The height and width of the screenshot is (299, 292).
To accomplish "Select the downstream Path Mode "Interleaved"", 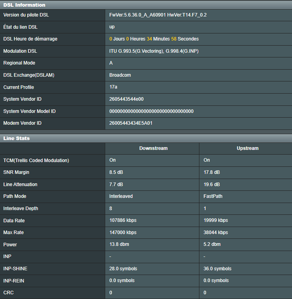I will tap(121, 196).
